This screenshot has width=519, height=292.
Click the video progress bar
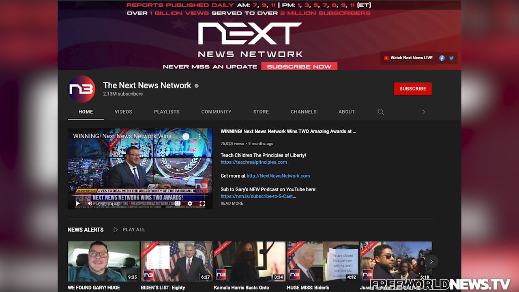tap(140, 195)
